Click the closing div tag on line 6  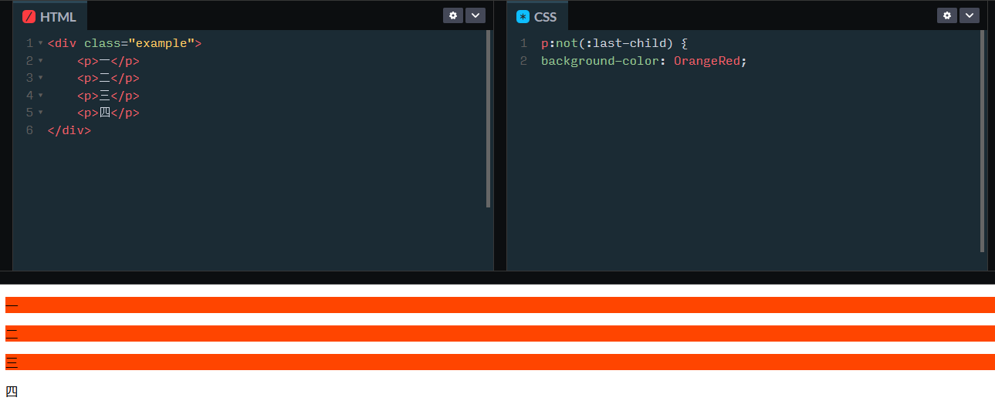coord(69,130)
